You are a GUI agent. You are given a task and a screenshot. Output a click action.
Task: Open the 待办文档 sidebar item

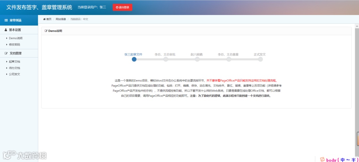click(x=14, y=68)
